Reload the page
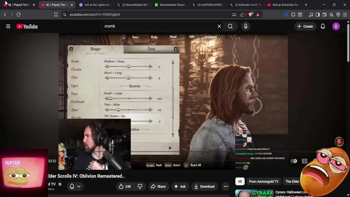Image resolution: width=350 pixels, height=197 pixels. 19,15
